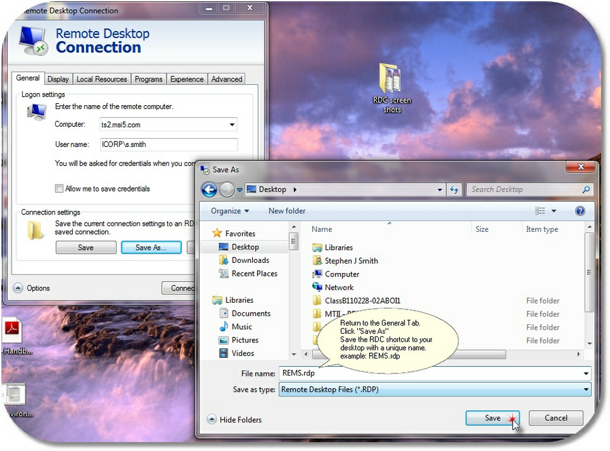The width and height of the screenshot is (610, 451).
Task: Select Network in the file list
Action: tap(339, 287)
